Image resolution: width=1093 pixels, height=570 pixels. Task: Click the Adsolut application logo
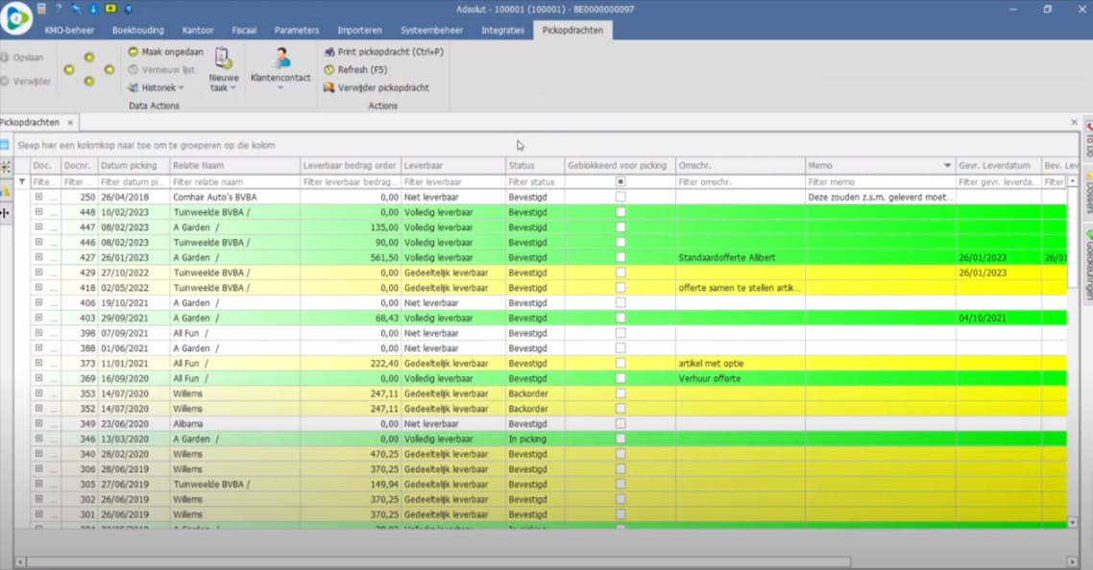click(16, 18)
